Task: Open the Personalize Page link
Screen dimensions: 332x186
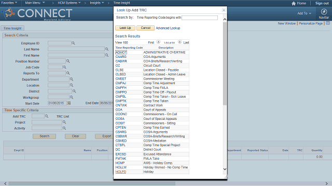Action: (x=311, y=23)
